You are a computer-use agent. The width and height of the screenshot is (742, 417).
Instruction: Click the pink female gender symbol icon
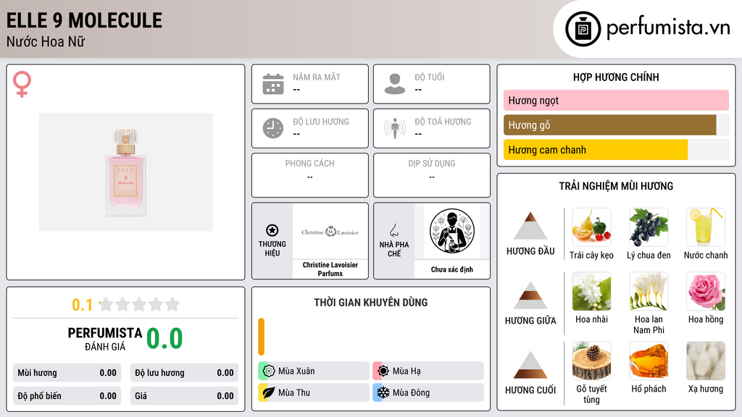click(x=22, y=84)
